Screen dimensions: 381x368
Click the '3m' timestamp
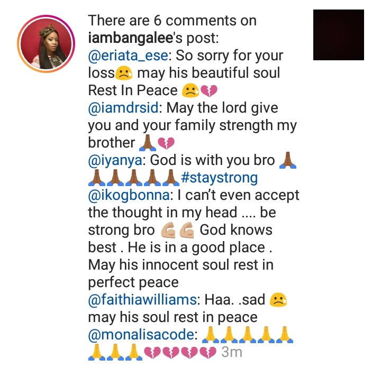point(232,352)
